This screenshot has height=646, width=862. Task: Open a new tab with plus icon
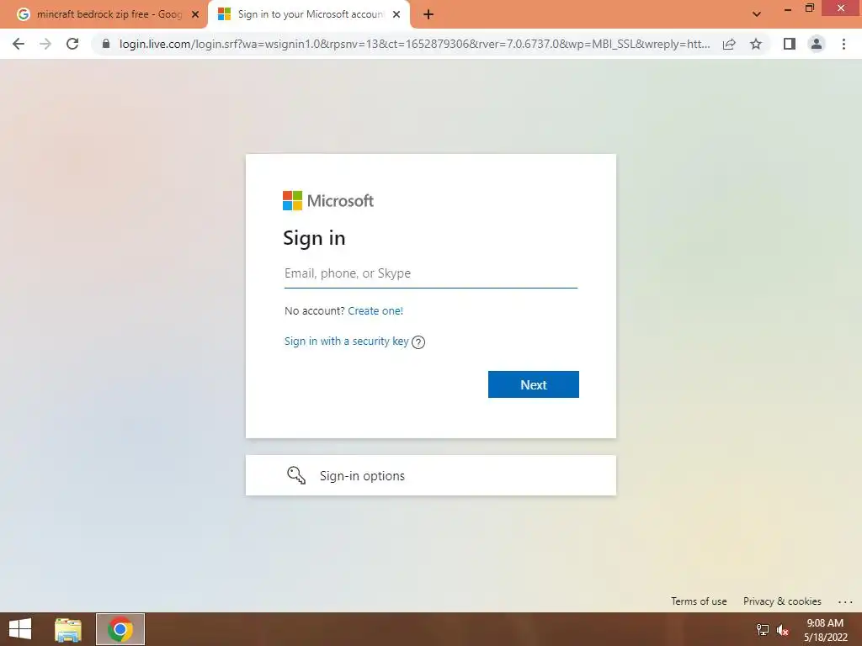click(x=428, y=15)
